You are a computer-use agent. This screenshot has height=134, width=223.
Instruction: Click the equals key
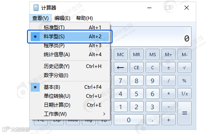point(184,113)
